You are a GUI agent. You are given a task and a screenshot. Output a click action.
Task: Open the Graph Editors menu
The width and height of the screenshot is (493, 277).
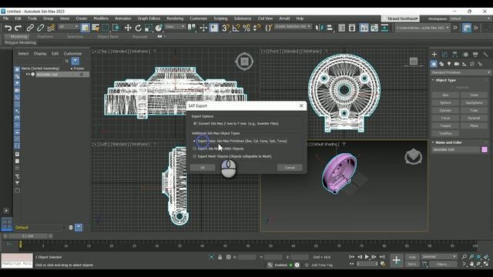pyautogui.click(x=149, y=18)
